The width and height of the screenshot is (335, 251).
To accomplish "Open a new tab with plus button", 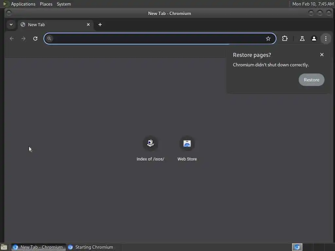I will [x=100, y=25].
